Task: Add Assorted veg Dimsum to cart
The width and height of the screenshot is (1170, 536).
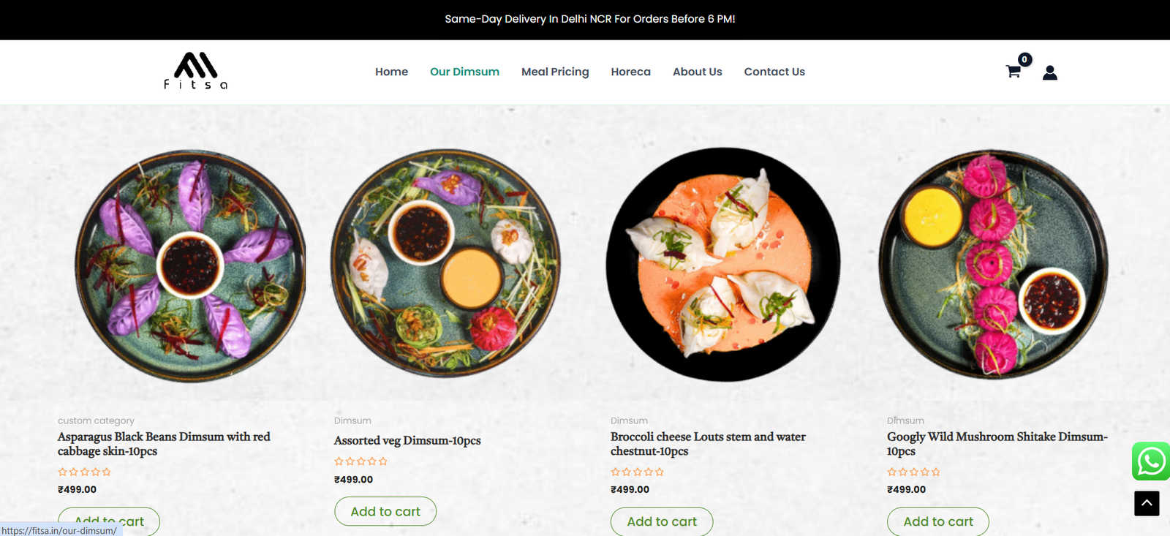Action: 385,512
